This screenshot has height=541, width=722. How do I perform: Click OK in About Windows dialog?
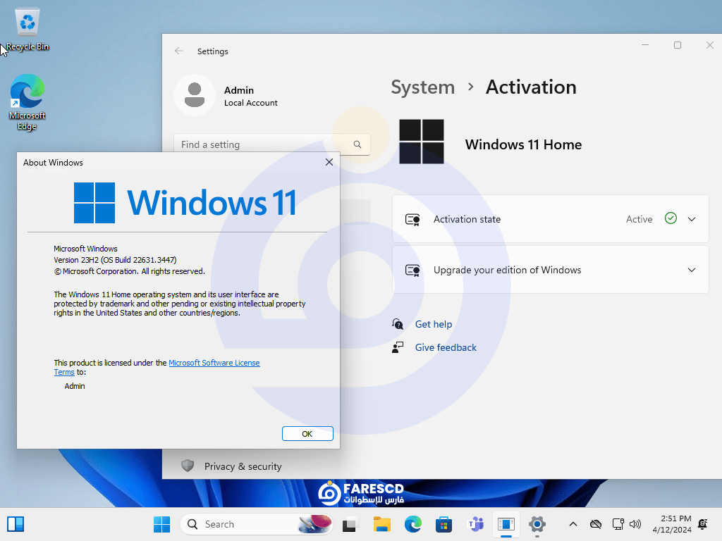[307, 434]
